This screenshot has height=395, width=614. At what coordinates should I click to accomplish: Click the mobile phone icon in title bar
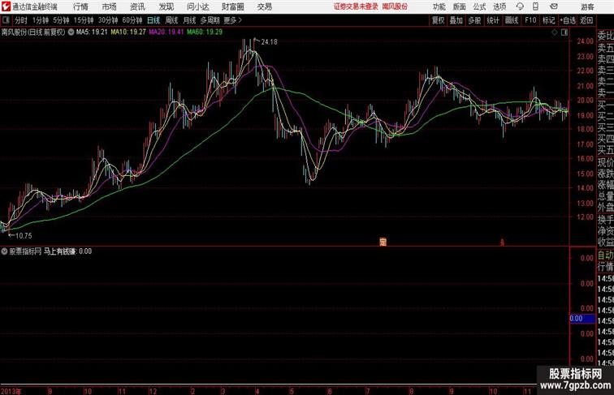click(x=536, y=6)
